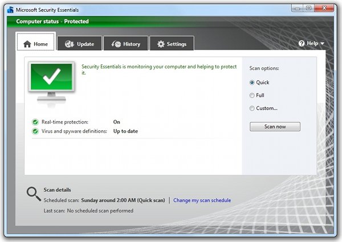Screen dimensions: 342x242
Task: Click the Security Essentials castle icon in title bar
Action: point(10,10)
